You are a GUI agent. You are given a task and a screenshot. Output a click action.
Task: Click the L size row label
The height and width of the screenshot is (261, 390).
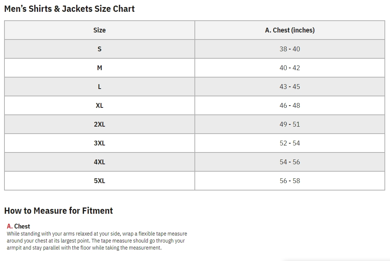(99, 87)
